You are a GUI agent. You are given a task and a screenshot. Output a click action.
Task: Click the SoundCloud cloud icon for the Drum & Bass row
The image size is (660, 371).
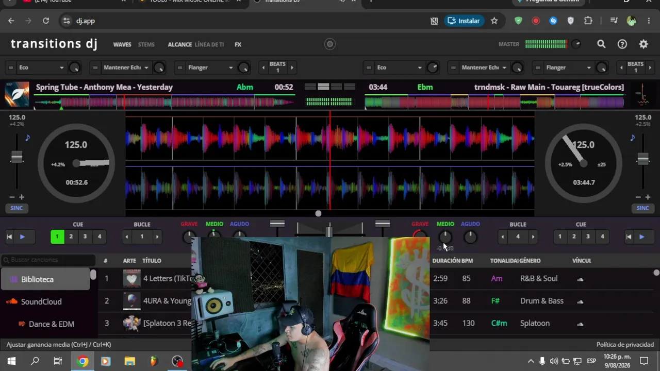580,301
